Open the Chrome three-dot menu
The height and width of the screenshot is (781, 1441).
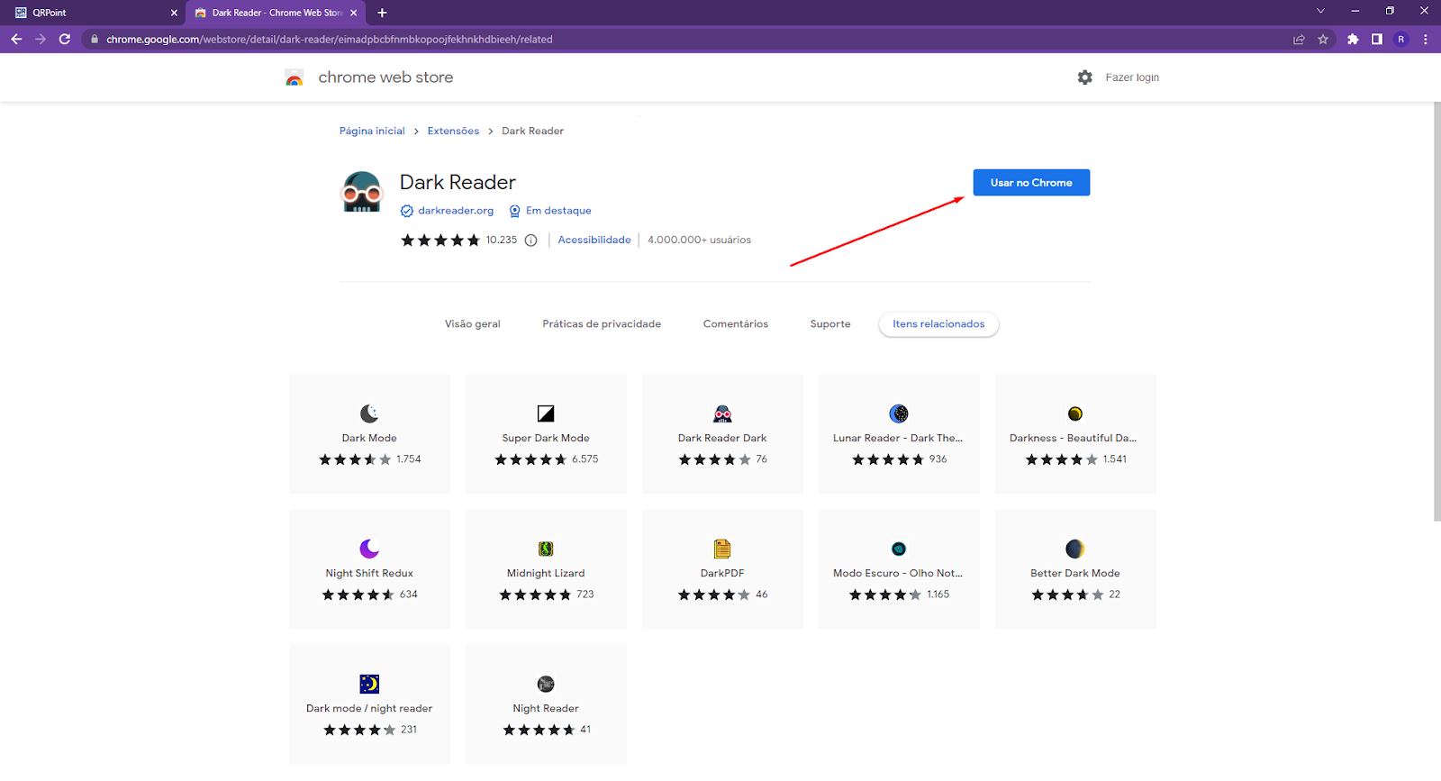[1425, 39]
